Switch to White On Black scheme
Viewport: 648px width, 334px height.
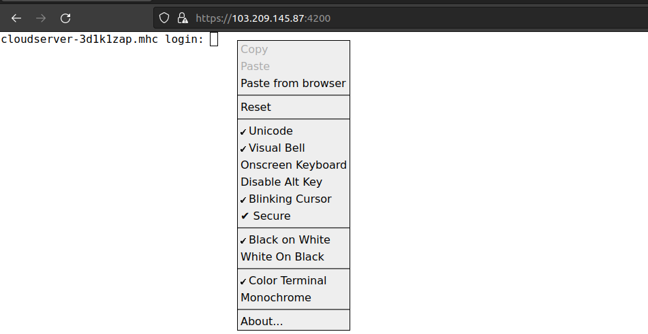pos(294,256)
